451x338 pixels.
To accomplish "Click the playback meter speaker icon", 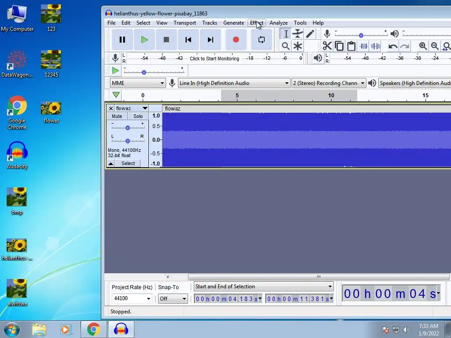I will pyautogui.click(x=318, y=58).
